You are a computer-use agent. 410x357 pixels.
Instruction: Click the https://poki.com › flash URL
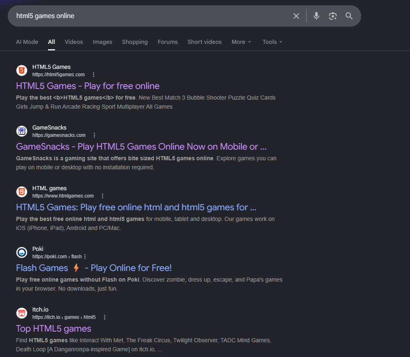point(57,257)
